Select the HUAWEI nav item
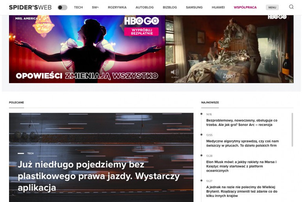 pos(218,7)
